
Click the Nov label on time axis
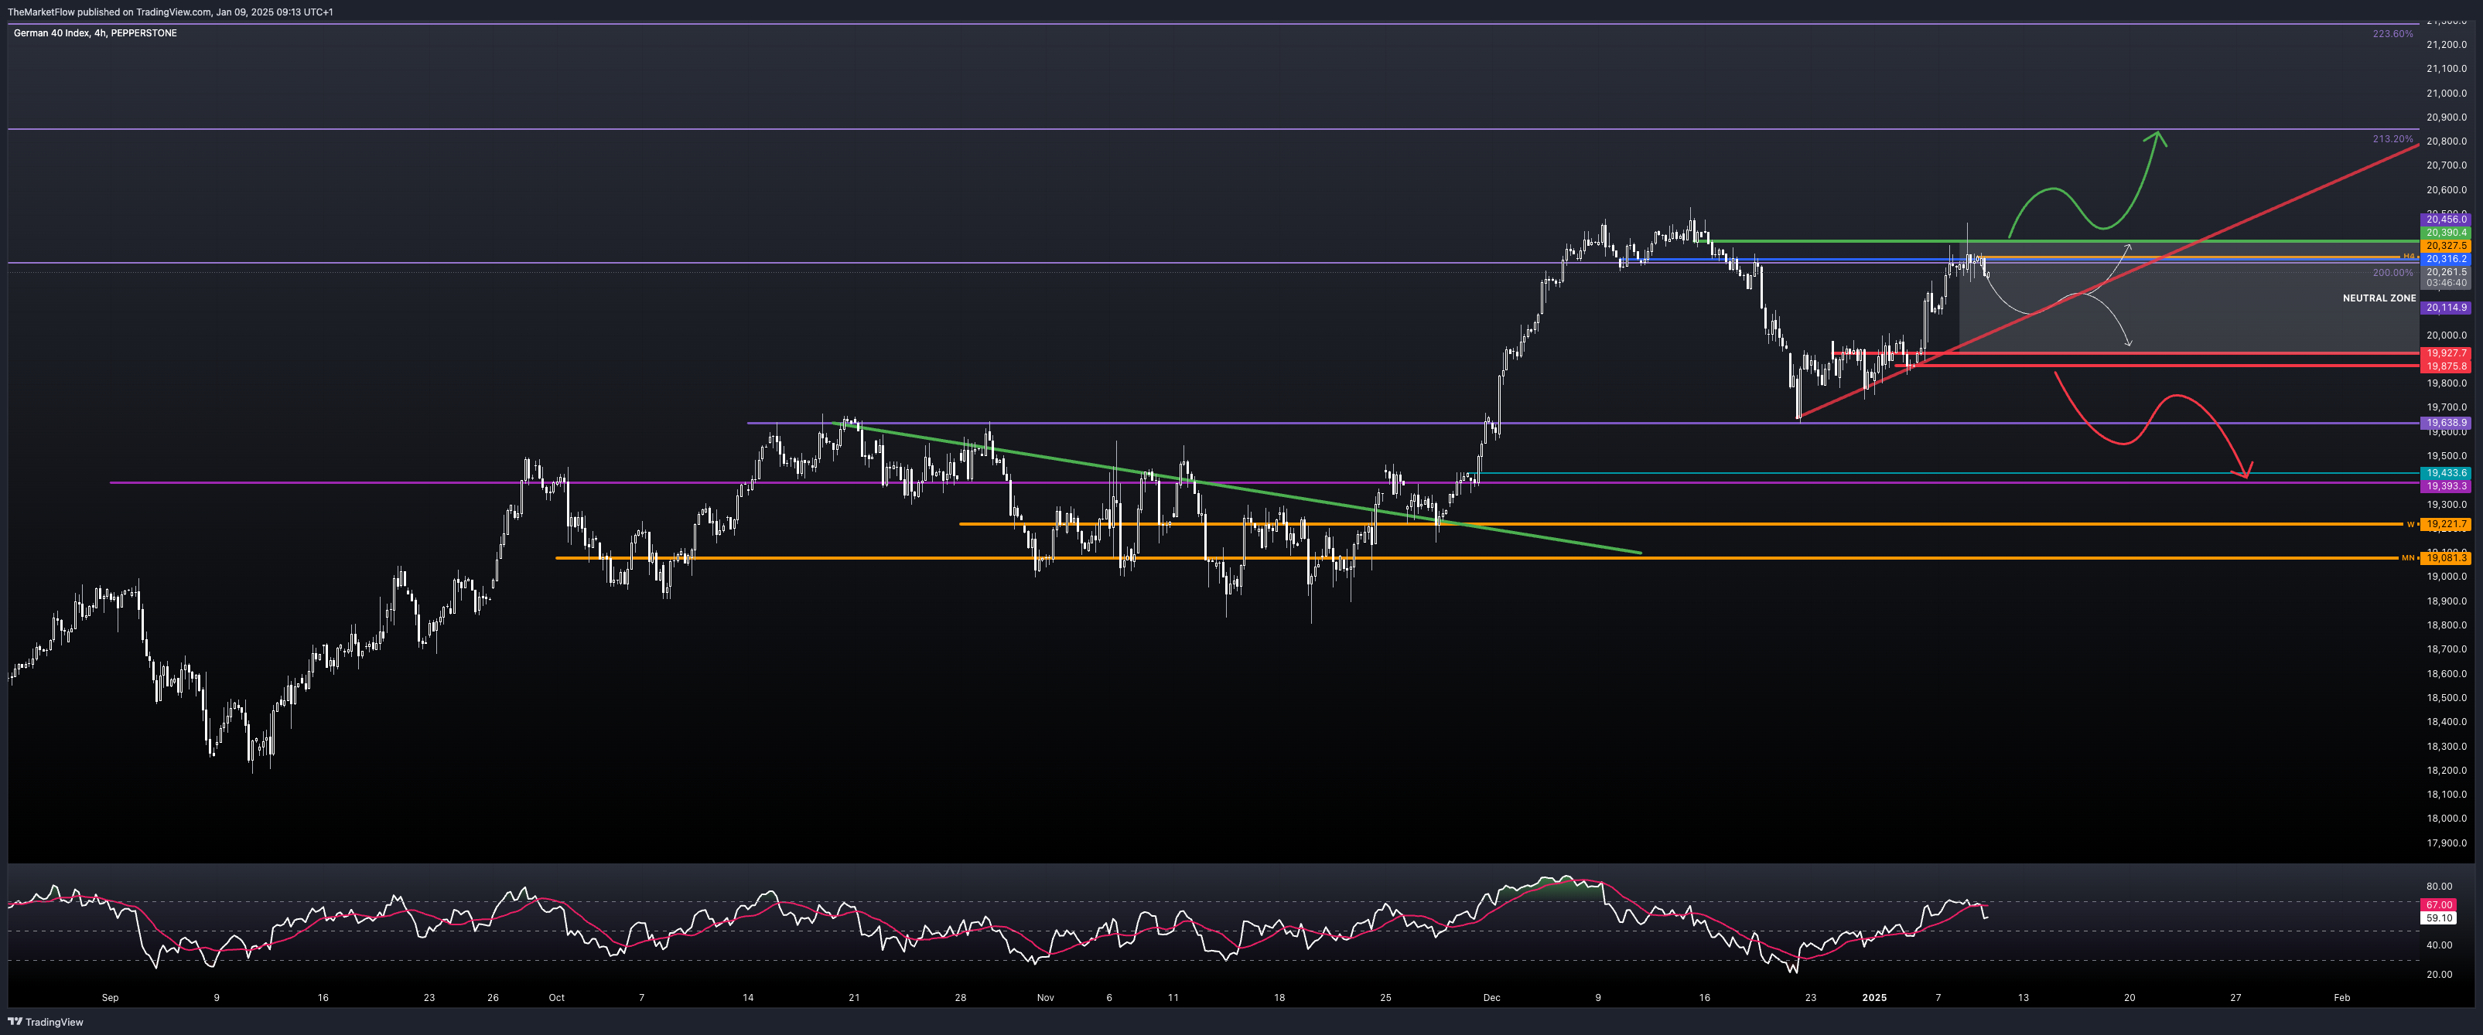(1045, 997)
